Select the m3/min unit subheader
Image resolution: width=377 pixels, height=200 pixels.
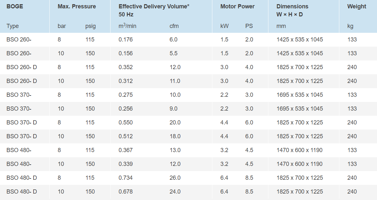[127, 26]
